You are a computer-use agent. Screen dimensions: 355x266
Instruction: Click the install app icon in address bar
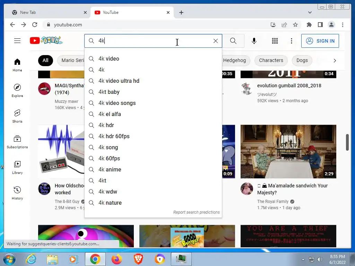coord(273,25)
